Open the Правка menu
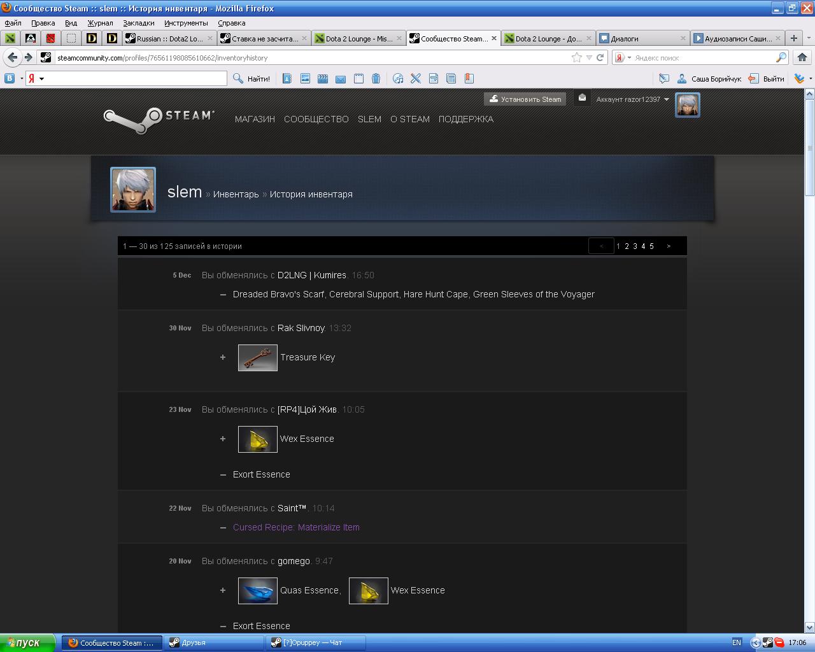The image size is (815, 652). tap(43, 23)
